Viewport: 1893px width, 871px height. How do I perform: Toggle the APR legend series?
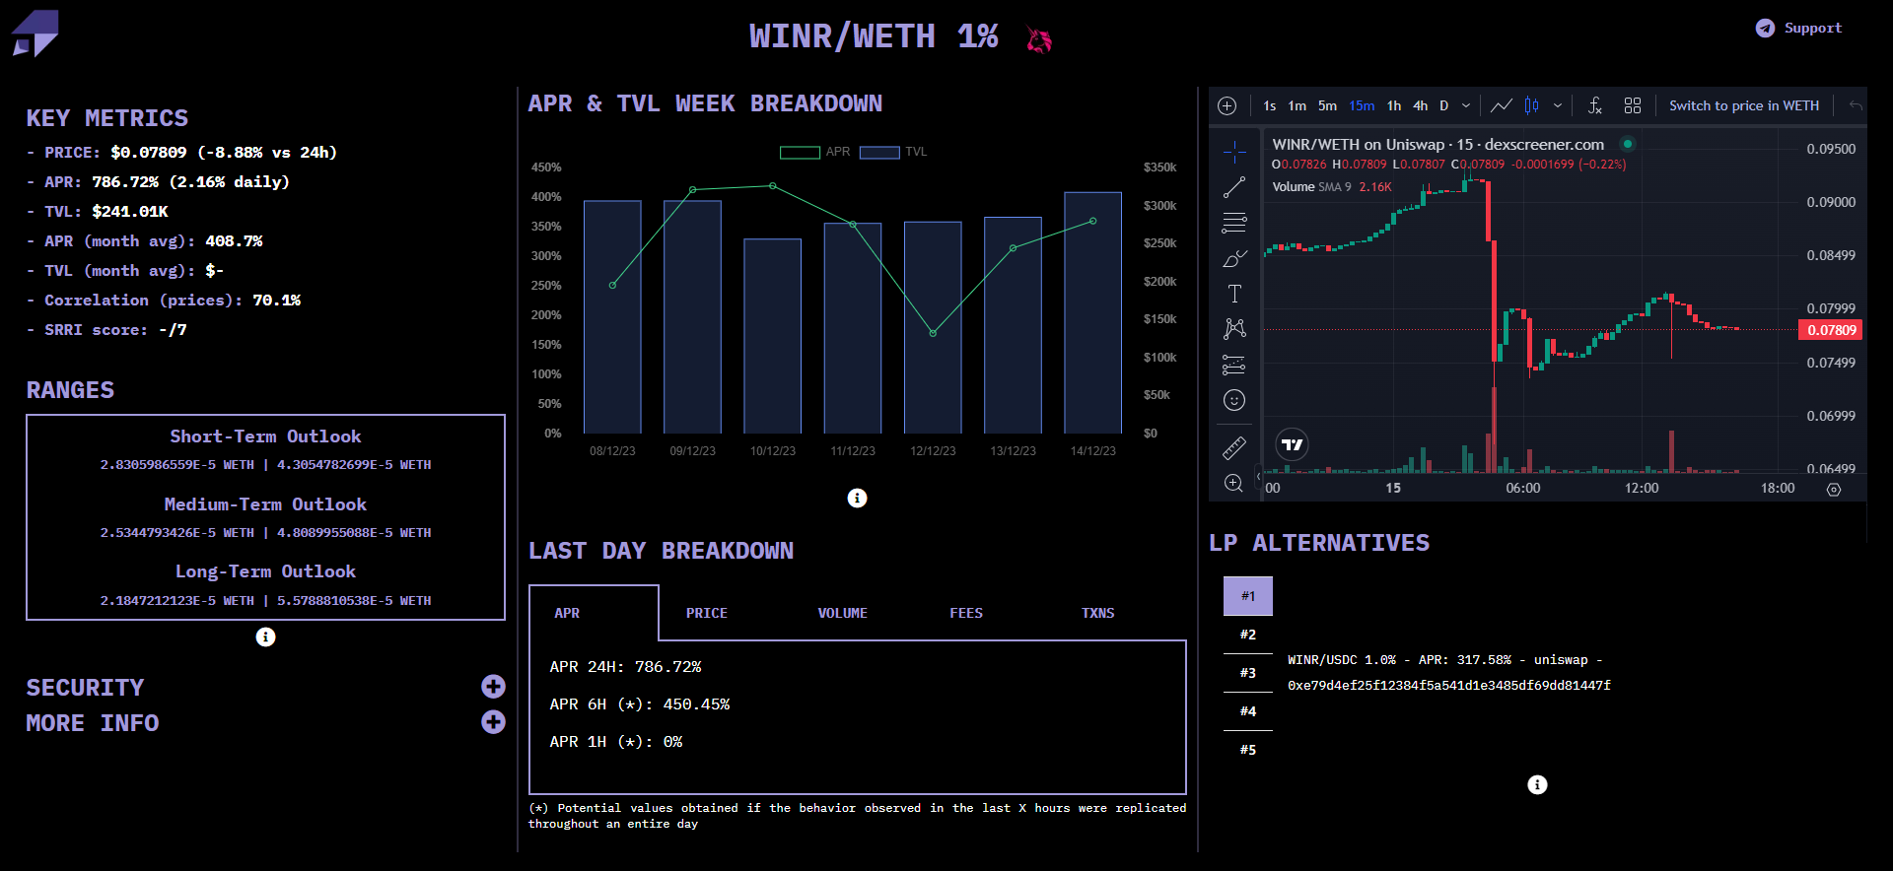[814, 152]
